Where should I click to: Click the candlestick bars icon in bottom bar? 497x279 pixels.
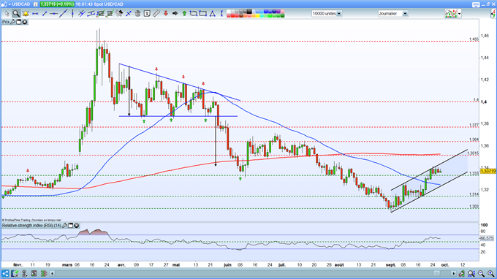coord(44,273)
